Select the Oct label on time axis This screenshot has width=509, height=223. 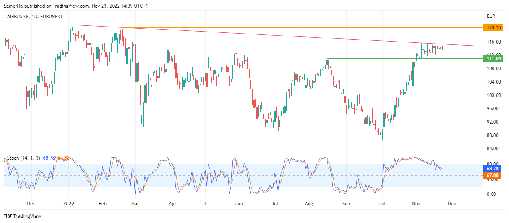pyautogui.click(x=382, y=204)
